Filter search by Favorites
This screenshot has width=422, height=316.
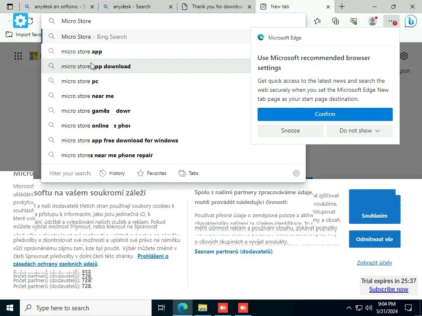coord(152,173)
